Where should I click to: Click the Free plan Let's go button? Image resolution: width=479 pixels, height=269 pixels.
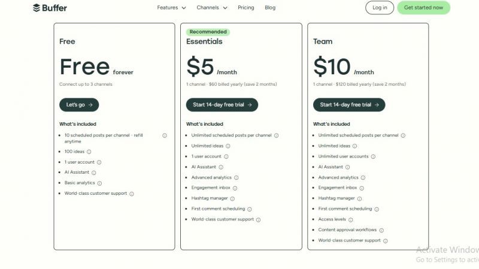coord(79,105)
